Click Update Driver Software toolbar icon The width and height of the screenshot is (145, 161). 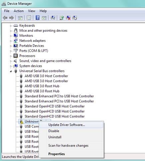62,18
